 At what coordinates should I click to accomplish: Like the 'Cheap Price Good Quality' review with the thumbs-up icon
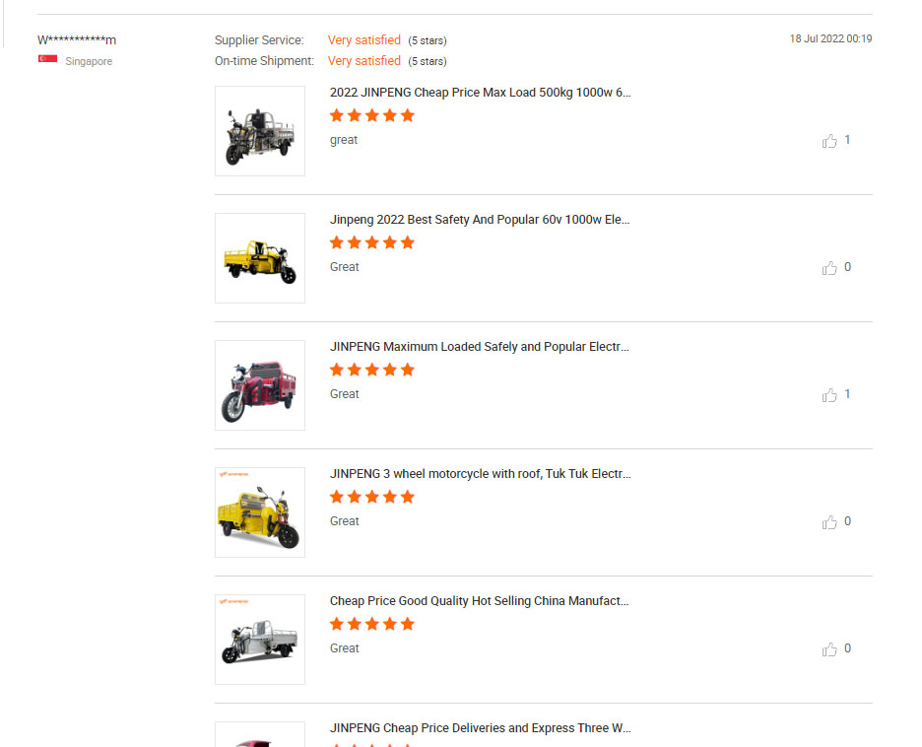[829, 648]
